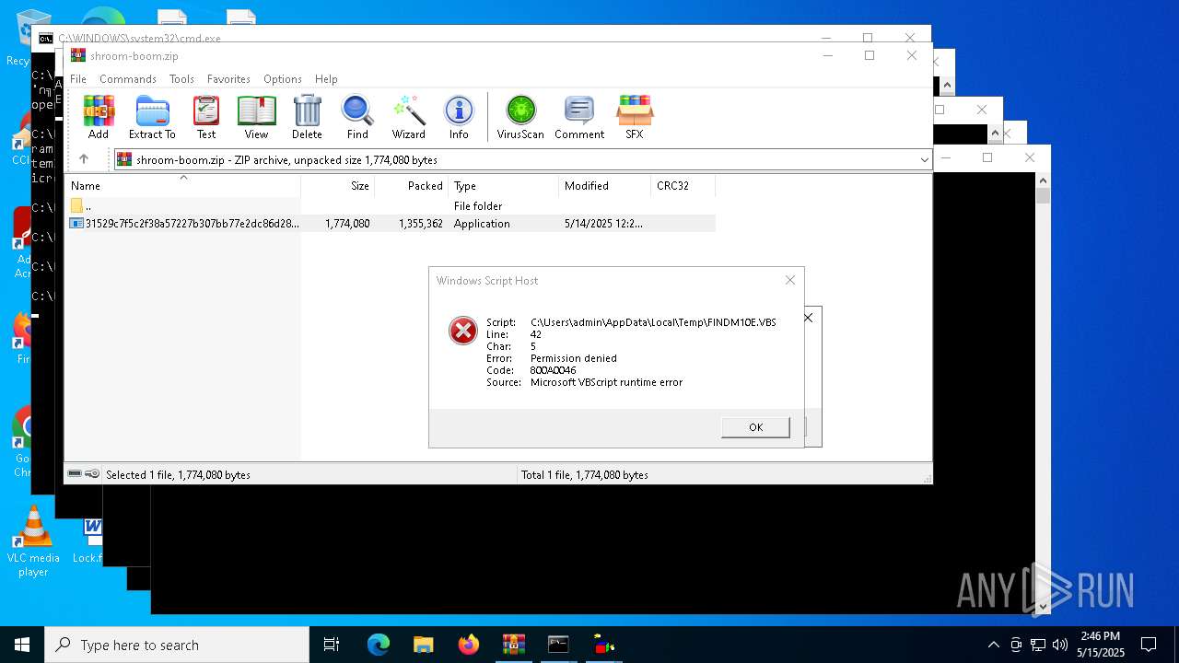Open Task View from the taskbar

(332, 645)
